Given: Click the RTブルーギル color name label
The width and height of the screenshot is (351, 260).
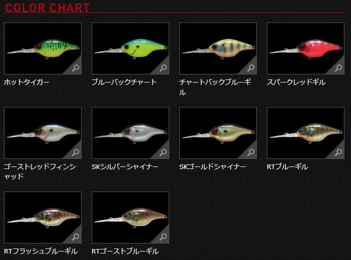Looking at the screenshot, I should pyautogui.click(x=287, y=166).
